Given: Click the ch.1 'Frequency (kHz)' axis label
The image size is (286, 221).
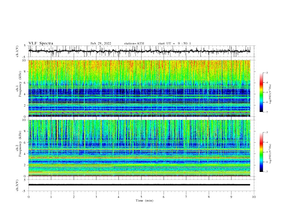Looking at the screenshot, I should coord(20,83).
